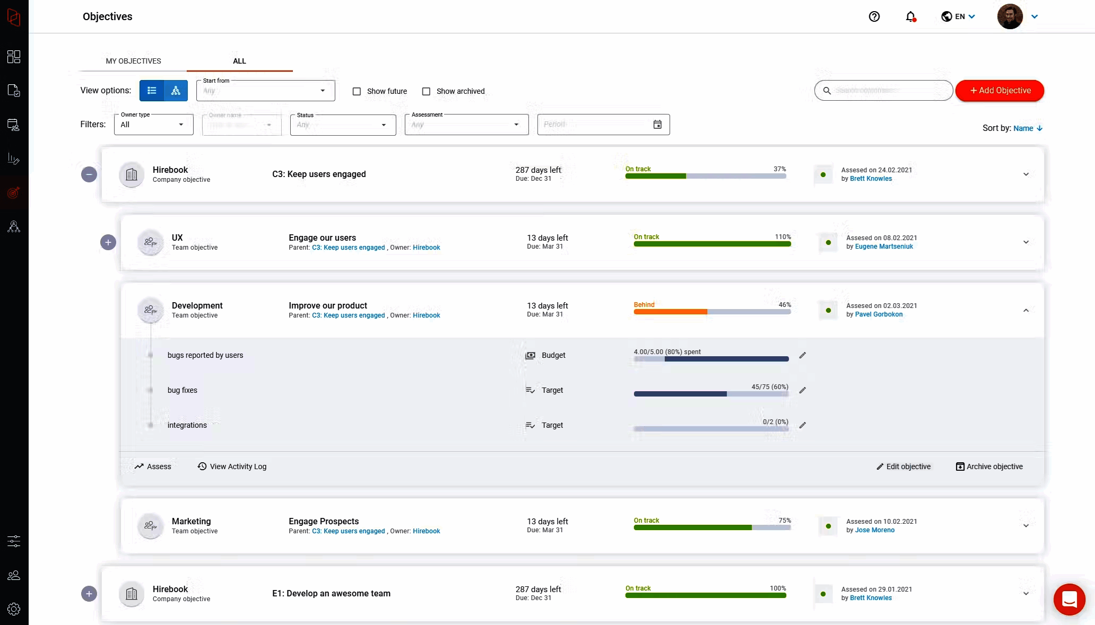Open the help question mark icon
This screenshot has height=625, width=1095.
[874, 16]
